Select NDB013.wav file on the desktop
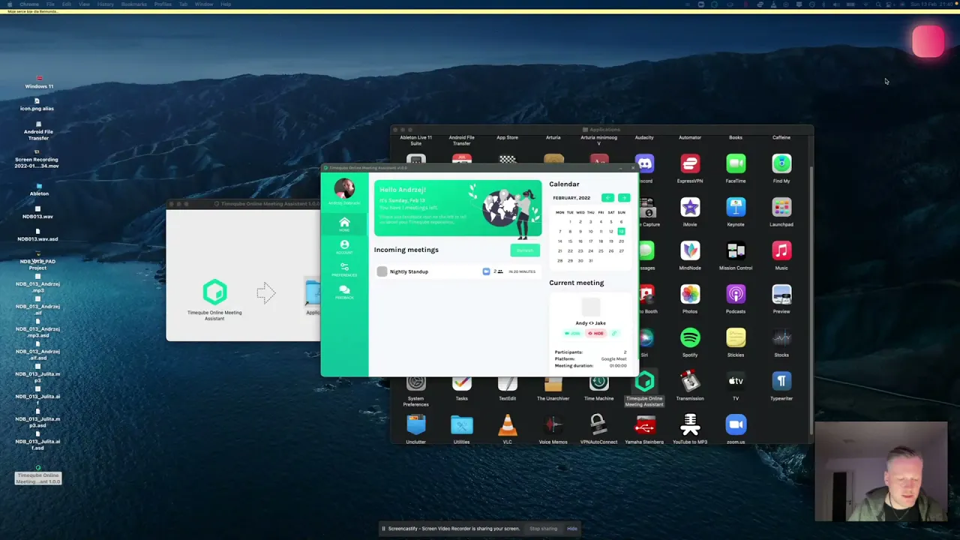This screenshot has height=540, width=960. coord(37,212)
